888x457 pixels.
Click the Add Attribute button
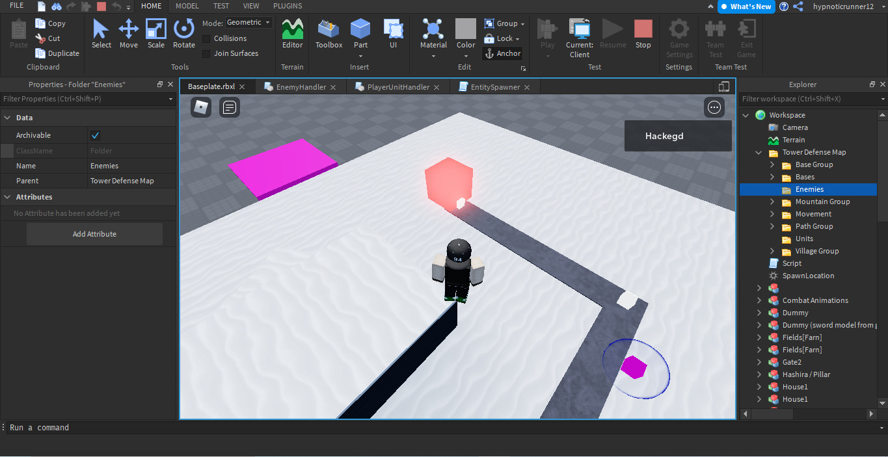click(x=94, y=234)
